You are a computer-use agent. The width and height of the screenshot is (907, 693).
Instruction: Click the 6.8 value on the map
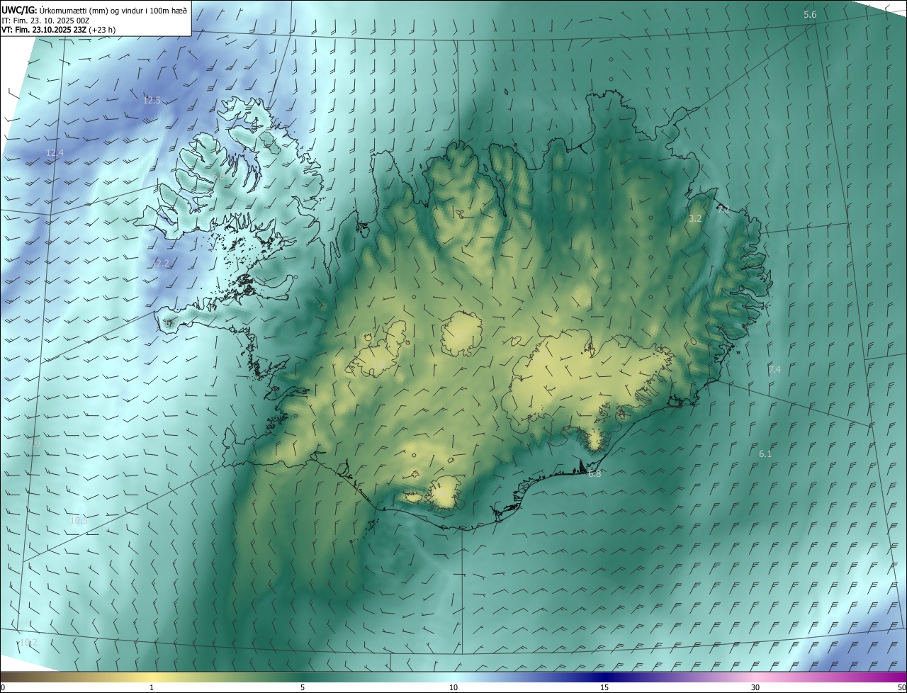click(595, 474)
